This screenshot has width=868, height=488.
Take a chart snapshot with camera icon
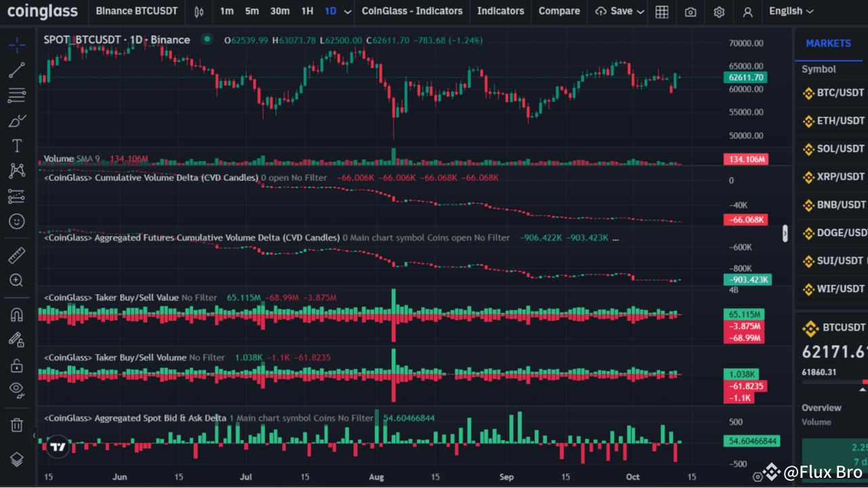tap(690, 12)
